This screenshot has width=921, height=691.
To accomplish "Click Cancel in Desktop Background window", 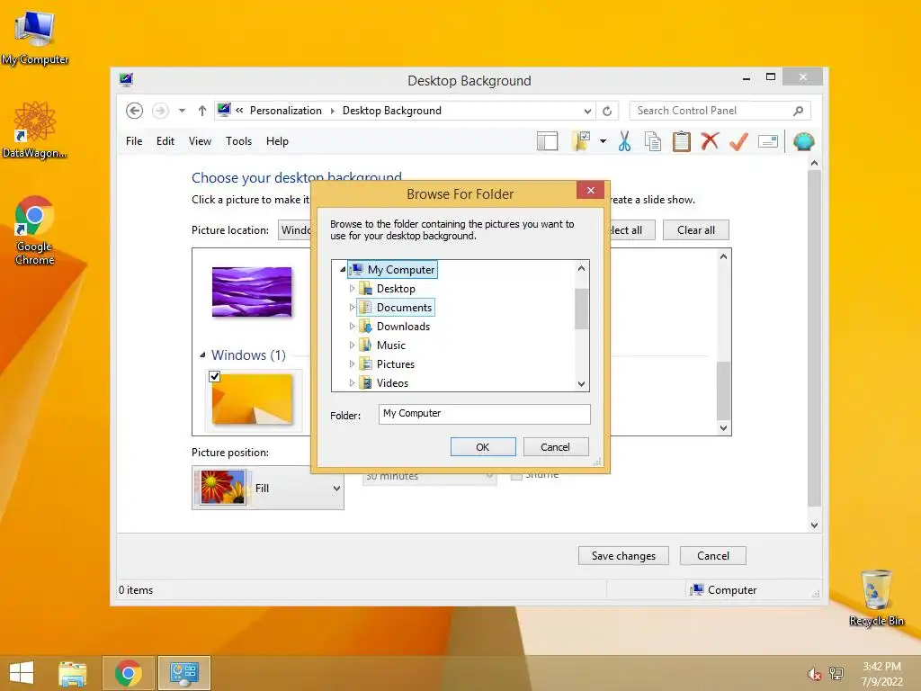I will (x=713, y=556).
